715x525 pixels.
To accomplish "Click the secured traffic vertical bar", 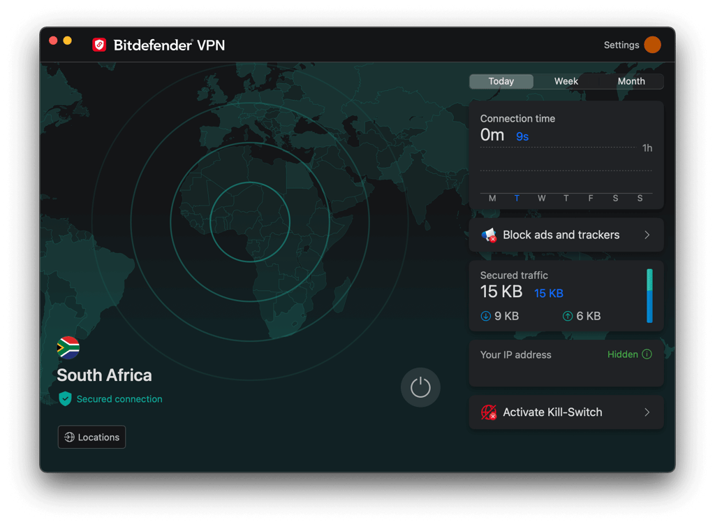I will click(649, 296).
